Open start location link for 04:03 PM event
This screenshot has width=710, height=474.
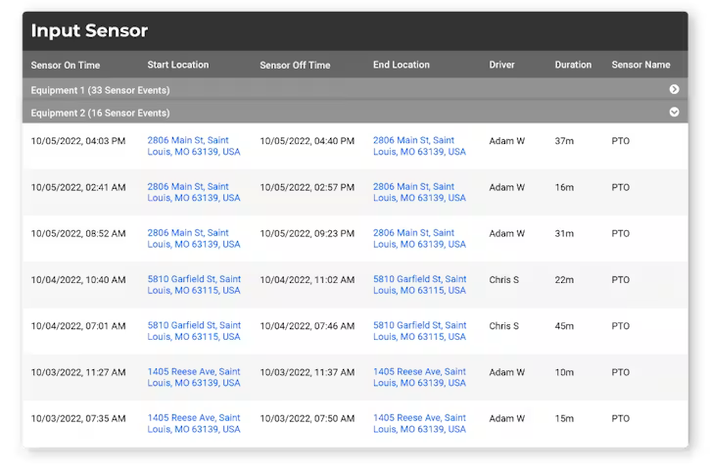click(x=194, y=146)
